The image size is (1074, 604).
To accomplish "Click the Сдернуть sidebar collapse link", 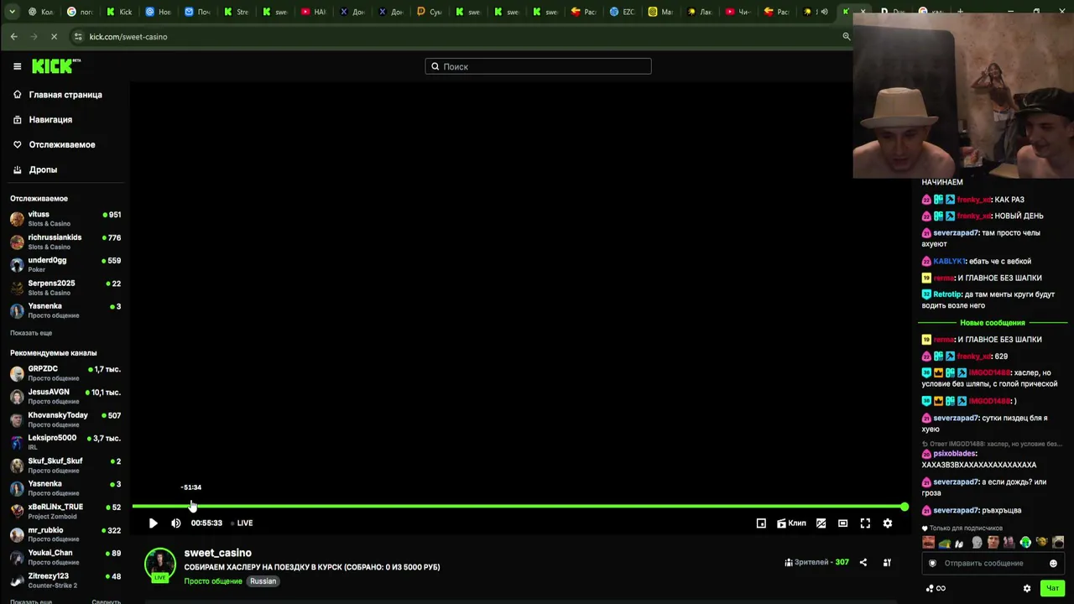I will point(106,601).
